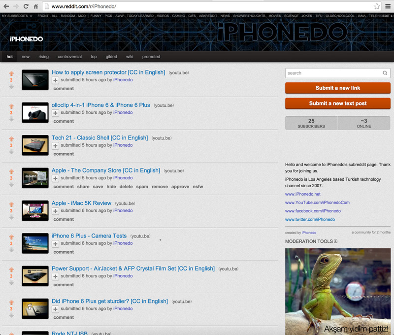The height and width of the screenshot is (335, 394).
Task: Upvote 'iPhone 6 Plus - Camera Tests' post
Action: (x=11, y=237)
